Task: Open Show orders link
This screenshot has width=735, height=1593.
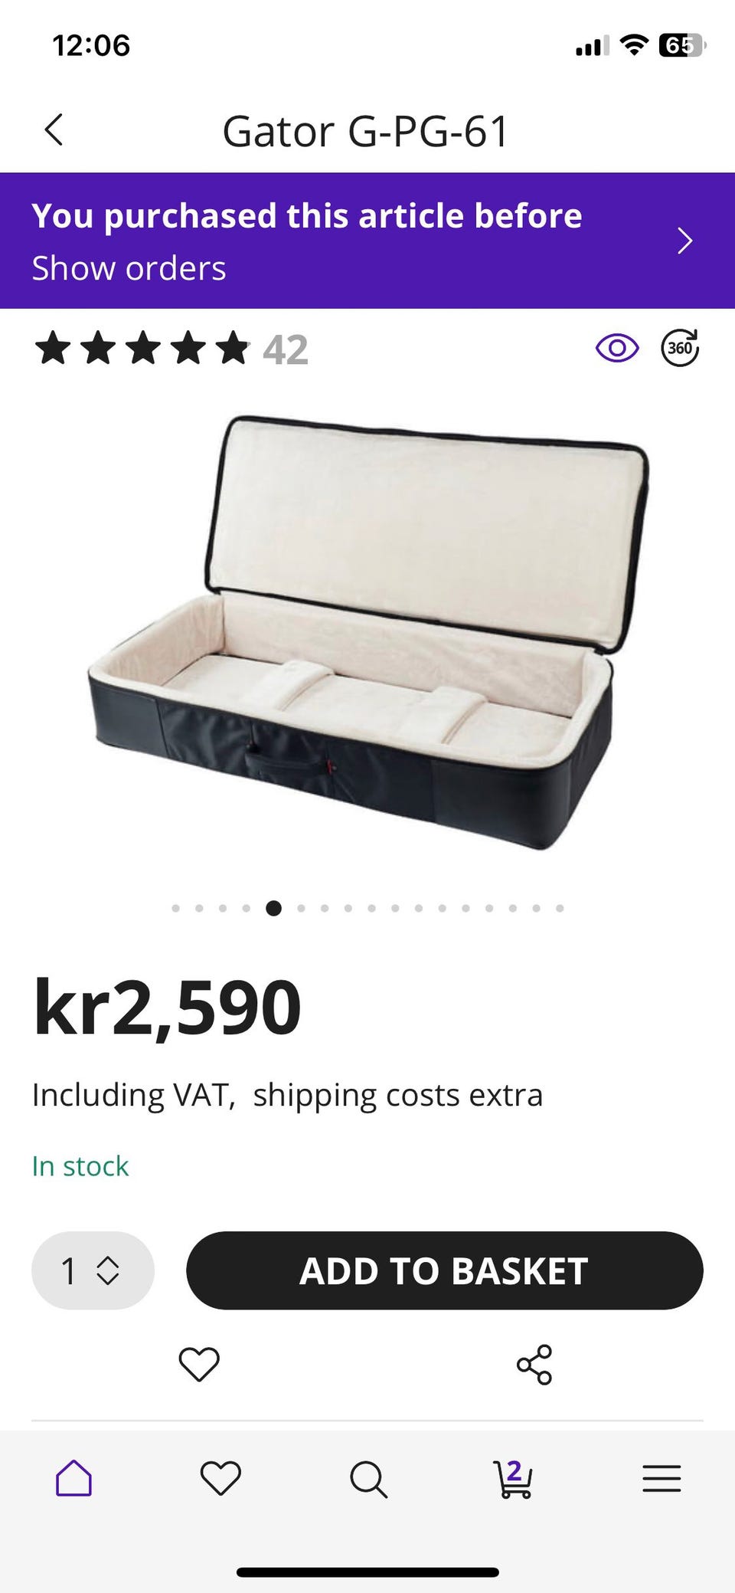Action: (x=129, y=268)
